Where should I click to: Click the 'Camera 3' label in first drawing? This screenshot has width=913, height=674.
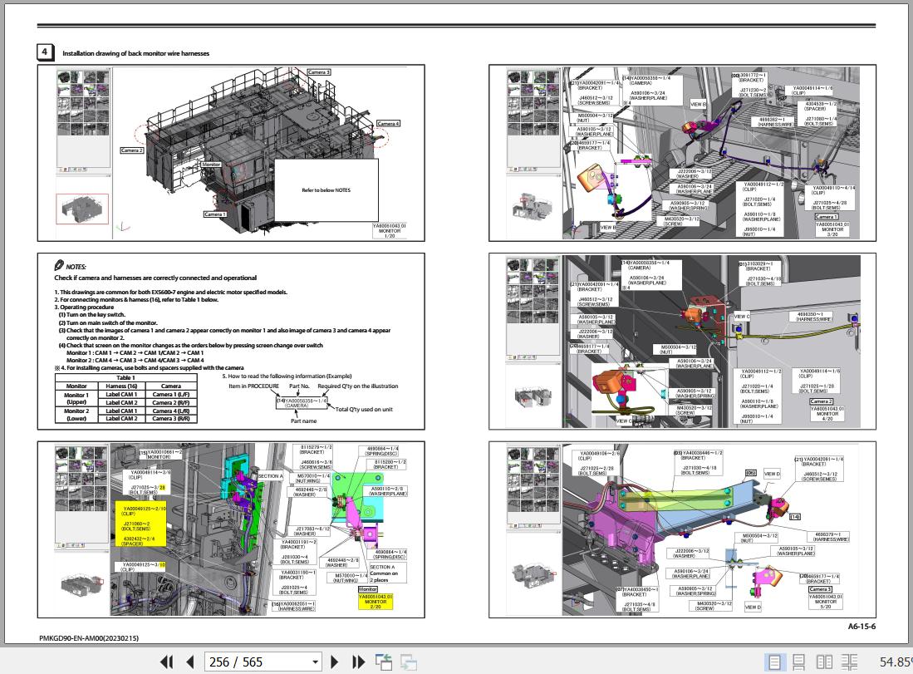(318, 72)
